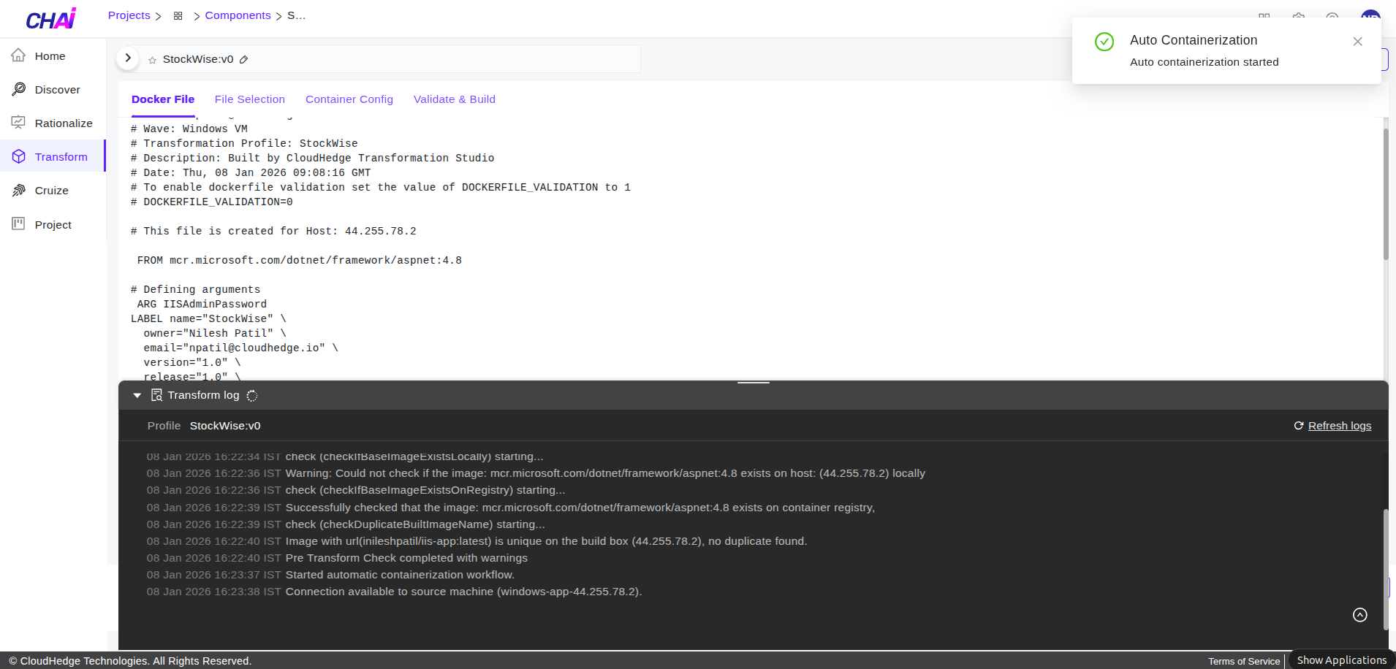Mark StockWise:v0 as favorite star

[152, 60]
